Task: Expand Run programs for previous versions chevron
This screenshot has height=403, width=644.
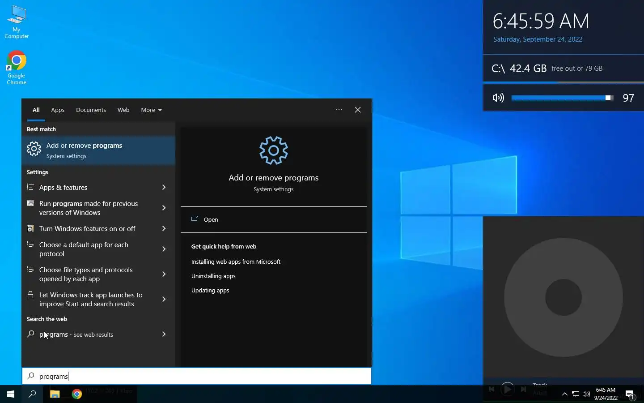Action: (164, 208)
